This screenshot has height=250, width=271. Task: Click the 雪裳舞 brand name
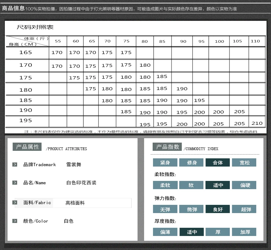[74, 165]
